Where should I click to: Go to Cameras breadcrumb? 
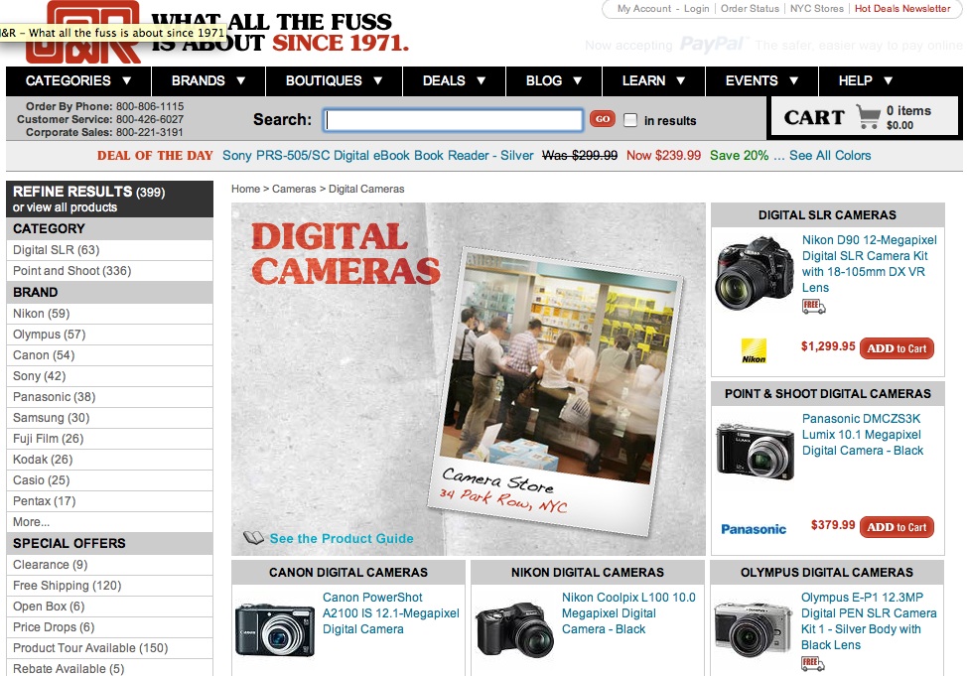tap(294, 189)
